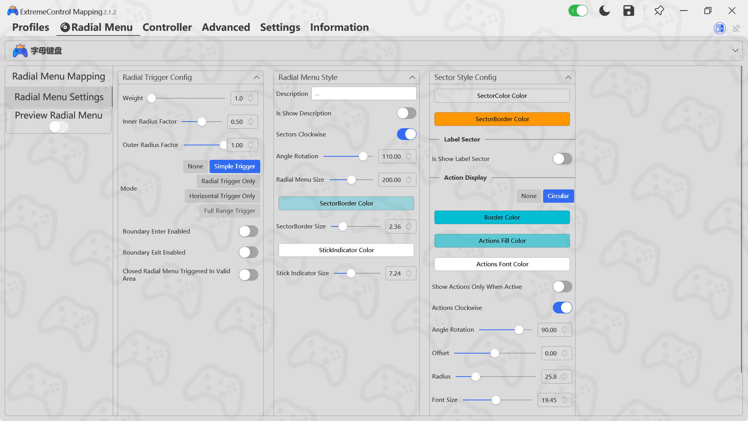Pin the window with the pin icon

[659, 11]
